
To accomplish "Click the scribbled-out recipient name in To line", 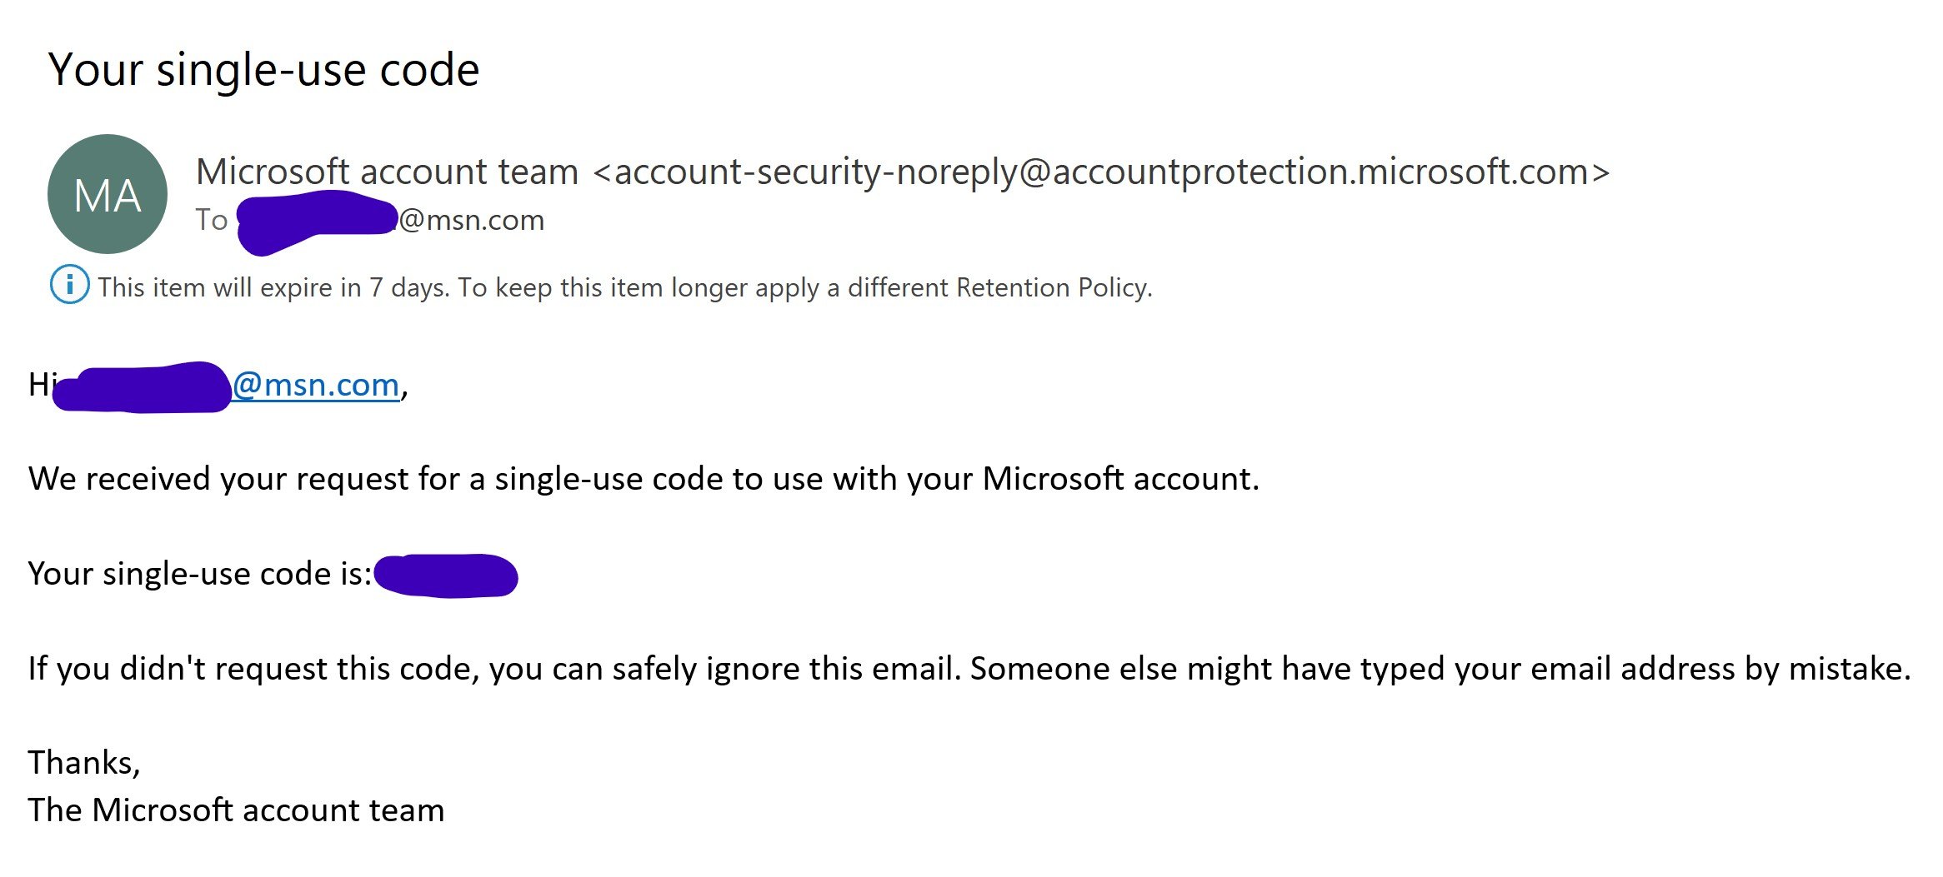I will point(315,220).
